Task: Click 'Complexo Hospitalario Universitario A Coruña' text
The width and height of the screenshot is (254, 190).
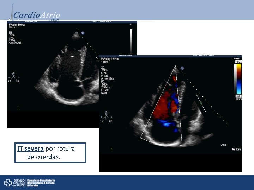Action: point(41,183)
